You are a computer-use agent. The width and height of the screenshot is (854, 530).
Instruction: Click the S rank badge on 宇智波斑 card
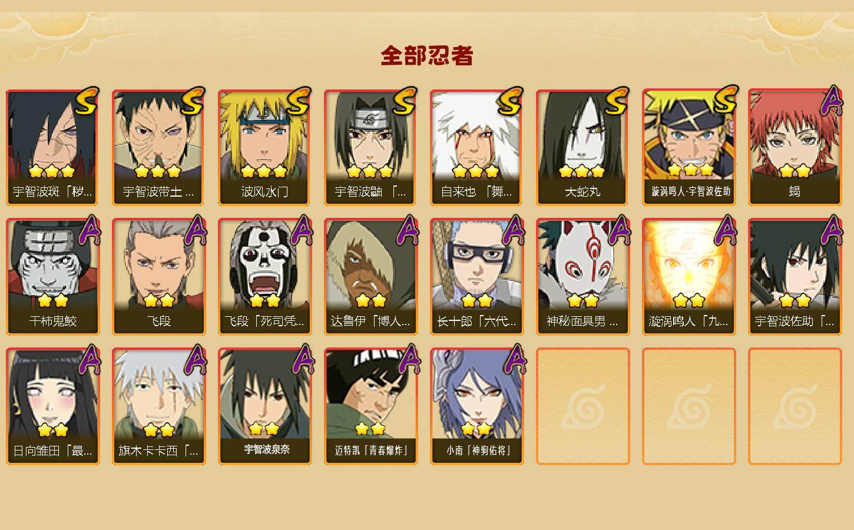click(x=87, y=101)
